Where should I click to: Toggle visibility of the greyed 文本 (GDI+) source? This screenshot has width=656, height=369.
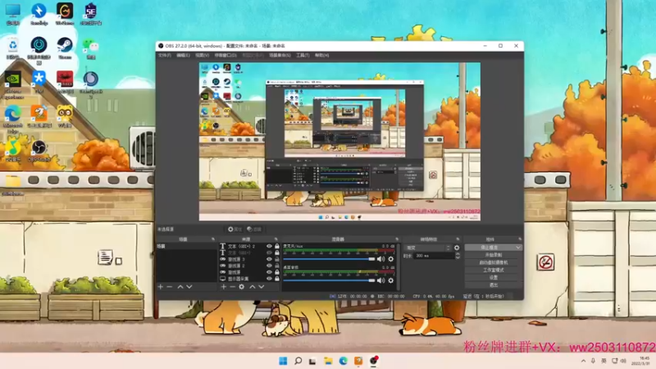[x=270, y=253]
